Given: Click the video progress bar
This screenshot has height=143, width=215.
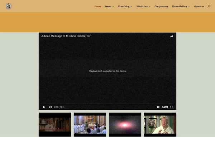Looking at the screenshot, I should [107, 104].
